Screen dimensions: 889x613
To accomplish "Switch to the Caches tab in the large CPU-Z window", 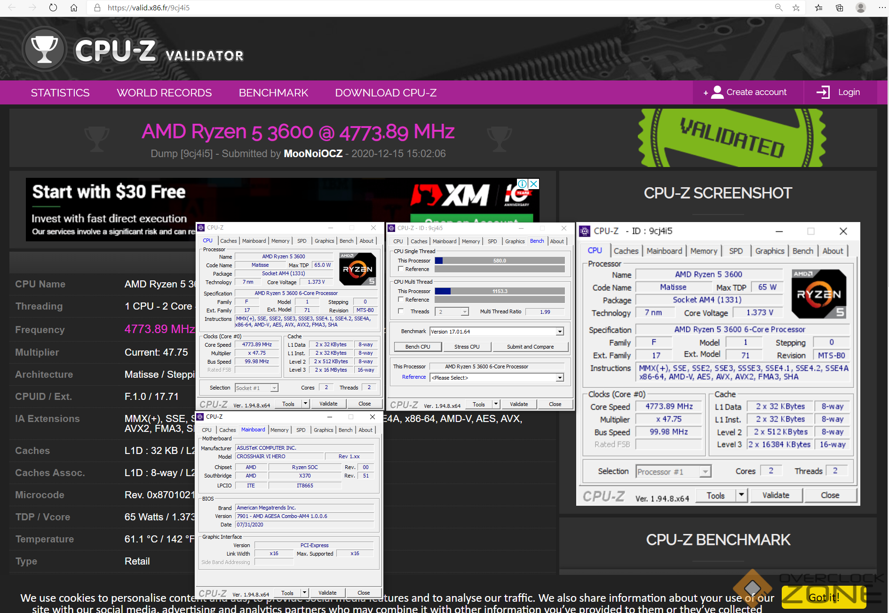I will pos(626,251).
